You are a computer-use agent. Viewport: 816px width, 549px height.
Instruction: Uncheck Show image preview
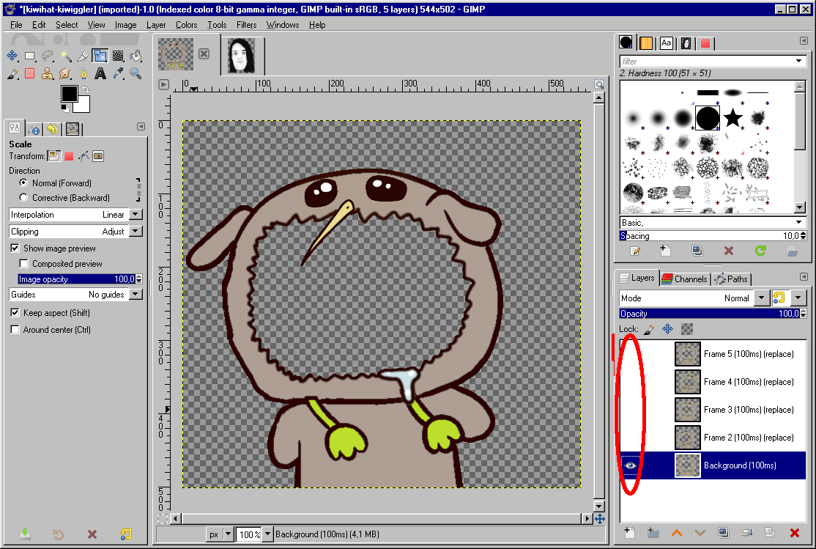click(15, 248)
